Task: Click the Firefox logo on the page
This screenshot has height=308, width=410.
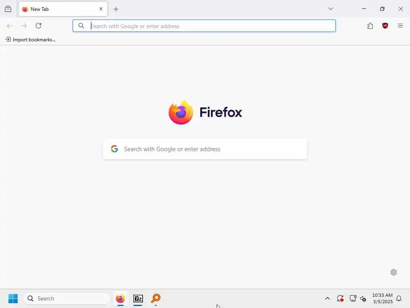Action: coord(181,112)
